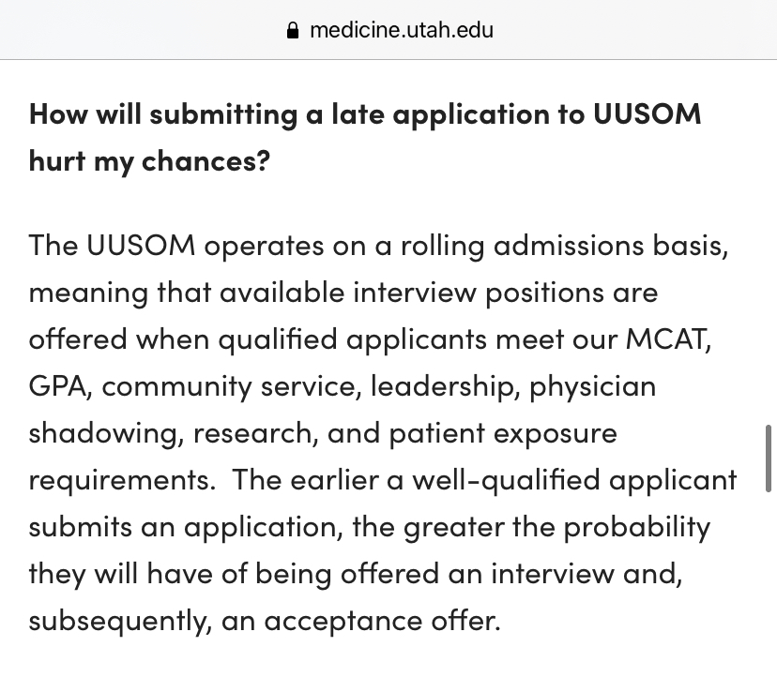Click the word "requirements" in the paragraph
The width and height of the screenshot is (777, 677).
(x=119, y=481)
